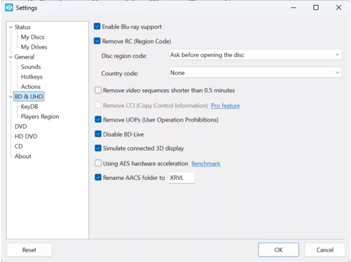Select My Discs in the tree

(32, 37)
